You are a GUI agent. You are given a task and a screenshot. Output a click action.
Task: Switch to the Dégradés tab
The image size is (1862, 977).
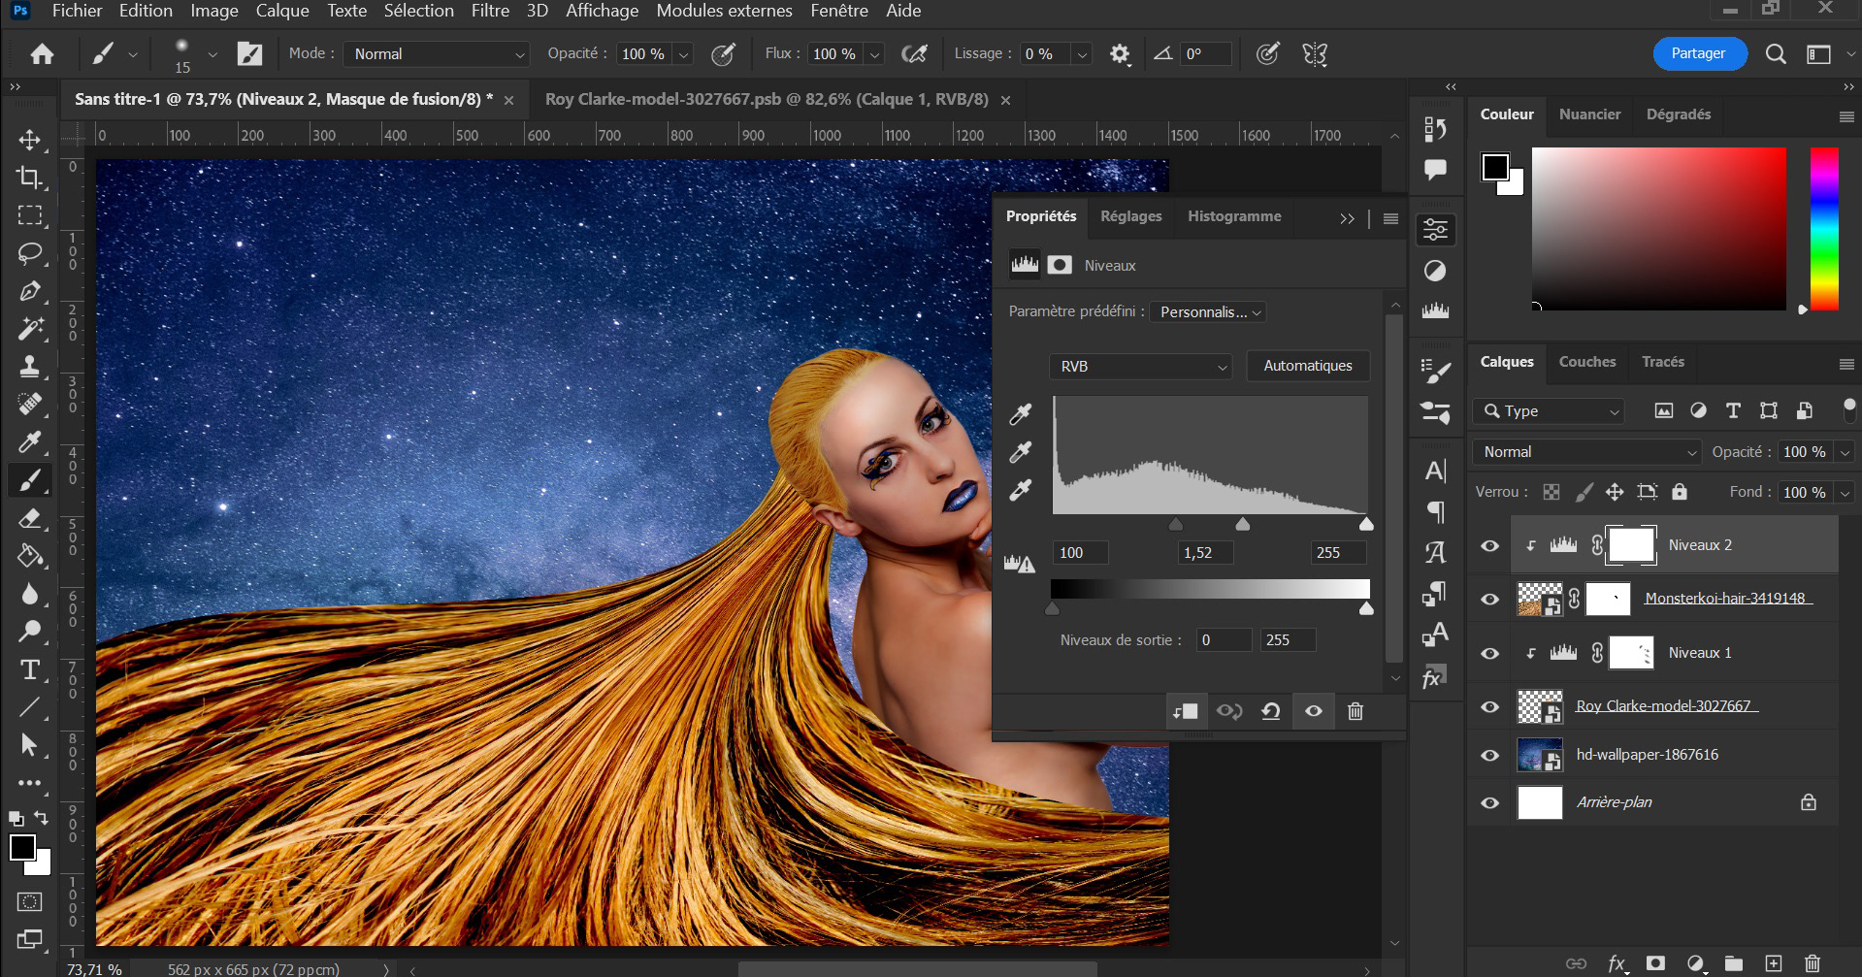[x=1679, y=114]
